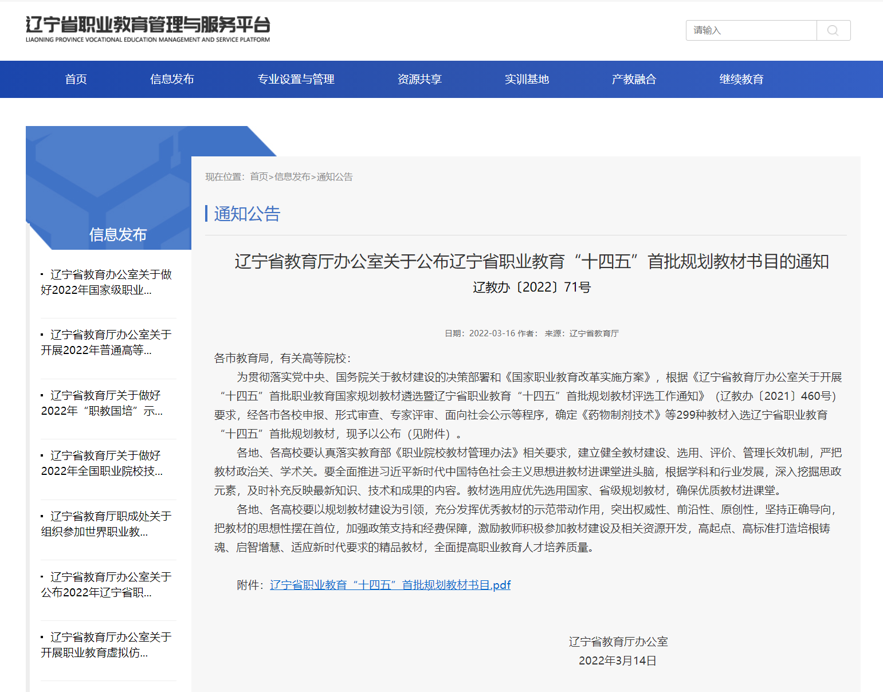Click the platform logo 辽宁省职业教育管理与服务平台
The height and width of the screenshot is (692, 883).
(148, 29)
